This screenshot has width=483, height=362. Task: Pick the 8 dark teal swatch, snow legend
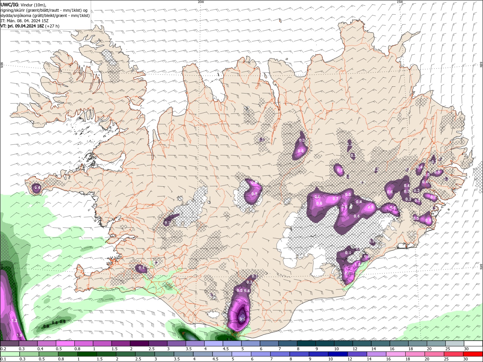pos(306,343)
